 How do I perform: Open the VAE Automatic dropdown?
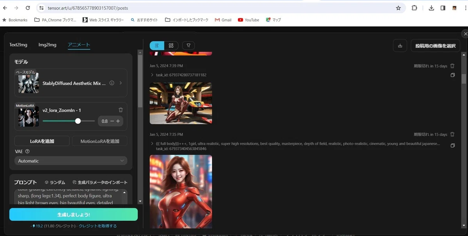point(71,161)
